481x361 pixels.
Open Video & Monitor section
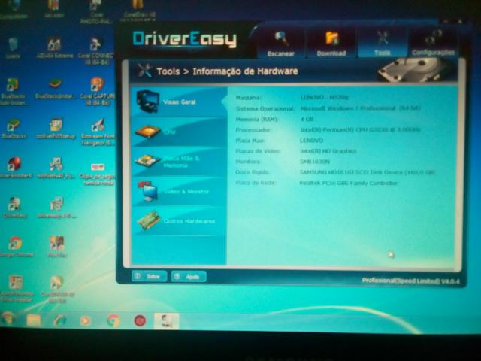(179, 191)
